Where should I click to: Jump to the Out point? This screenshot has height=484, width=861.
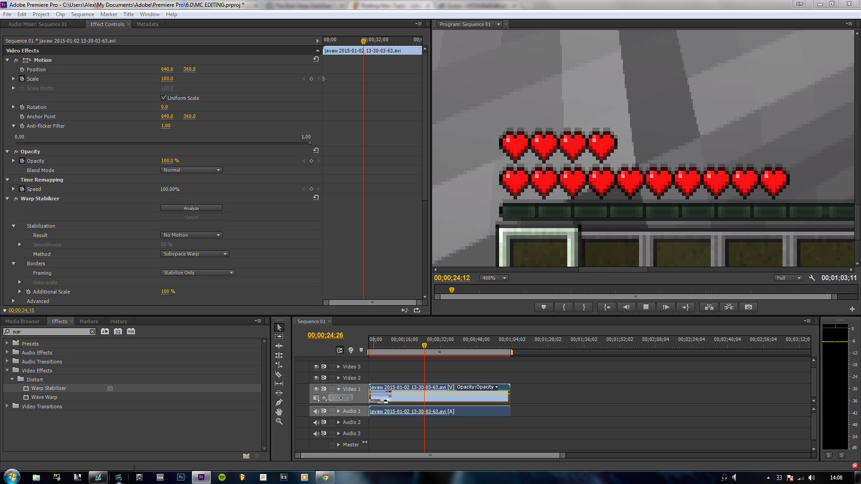pos(686,307)
